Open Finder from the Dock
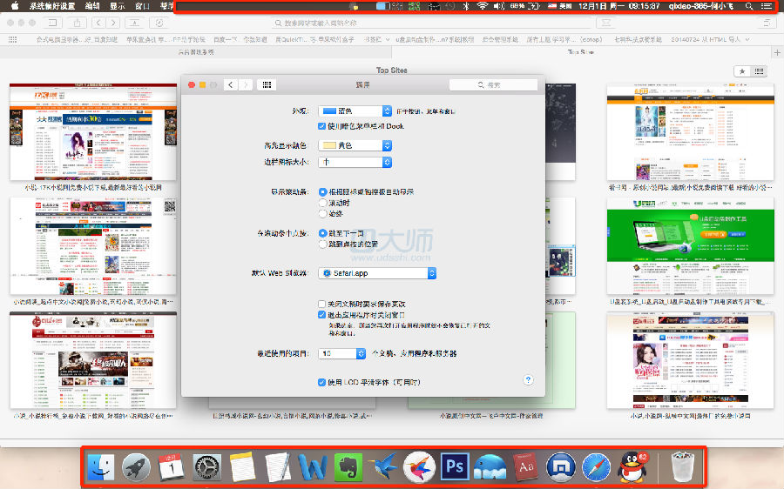The width and height of the screenshot is (784, 489). point(101,467)
